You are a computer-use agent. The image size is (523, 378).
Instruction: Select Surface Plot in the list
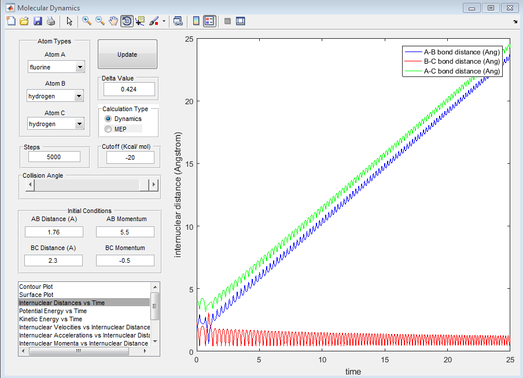pyautogui.click(x=84, y=295)
